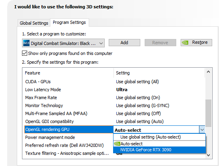Select the Monitor Technology feature row
This screenshot has width=219, height=166.
115,105
